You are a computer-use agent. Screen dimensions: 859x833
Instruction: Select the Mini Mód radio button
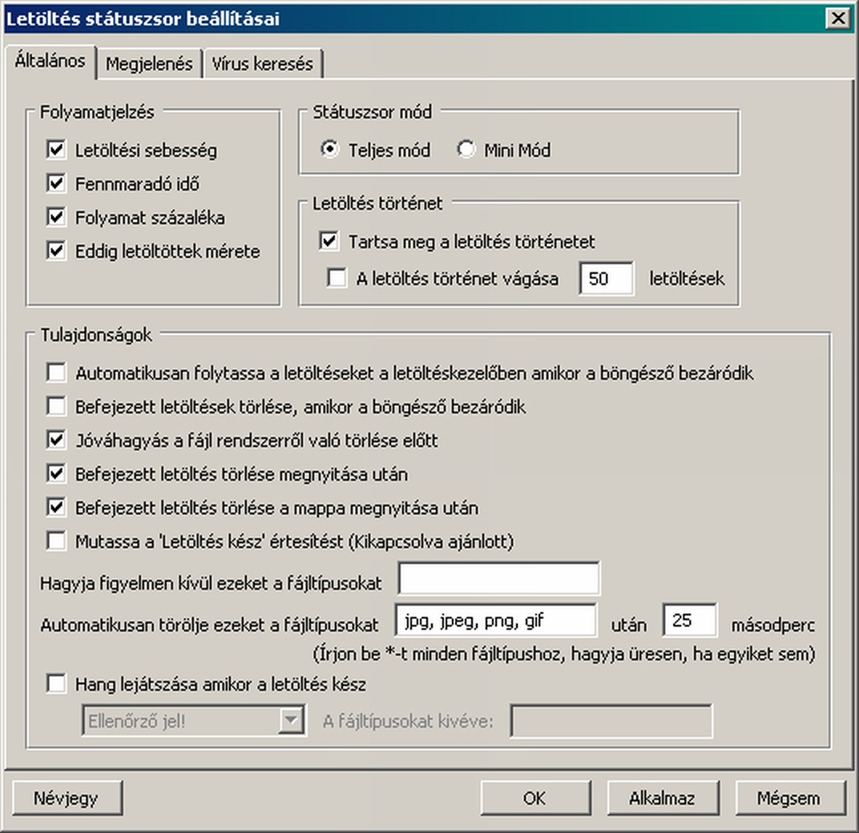pos(466,150)
